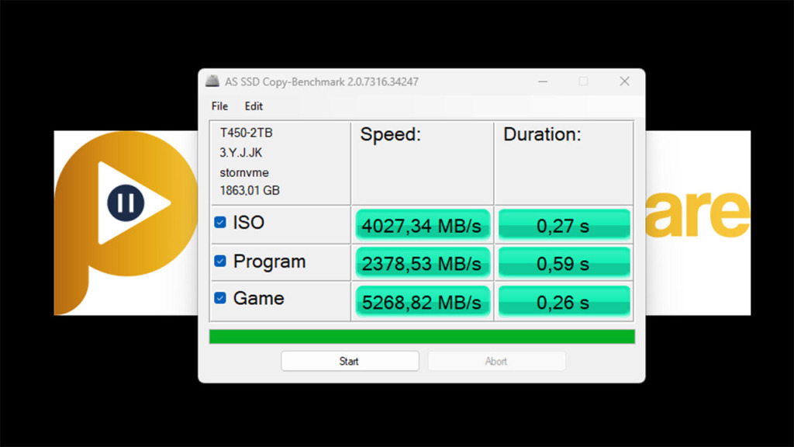The height and width of the screenshot is (447, 794).
Task: Click the pause icon in background logo
Action: (x=126, y=203)
